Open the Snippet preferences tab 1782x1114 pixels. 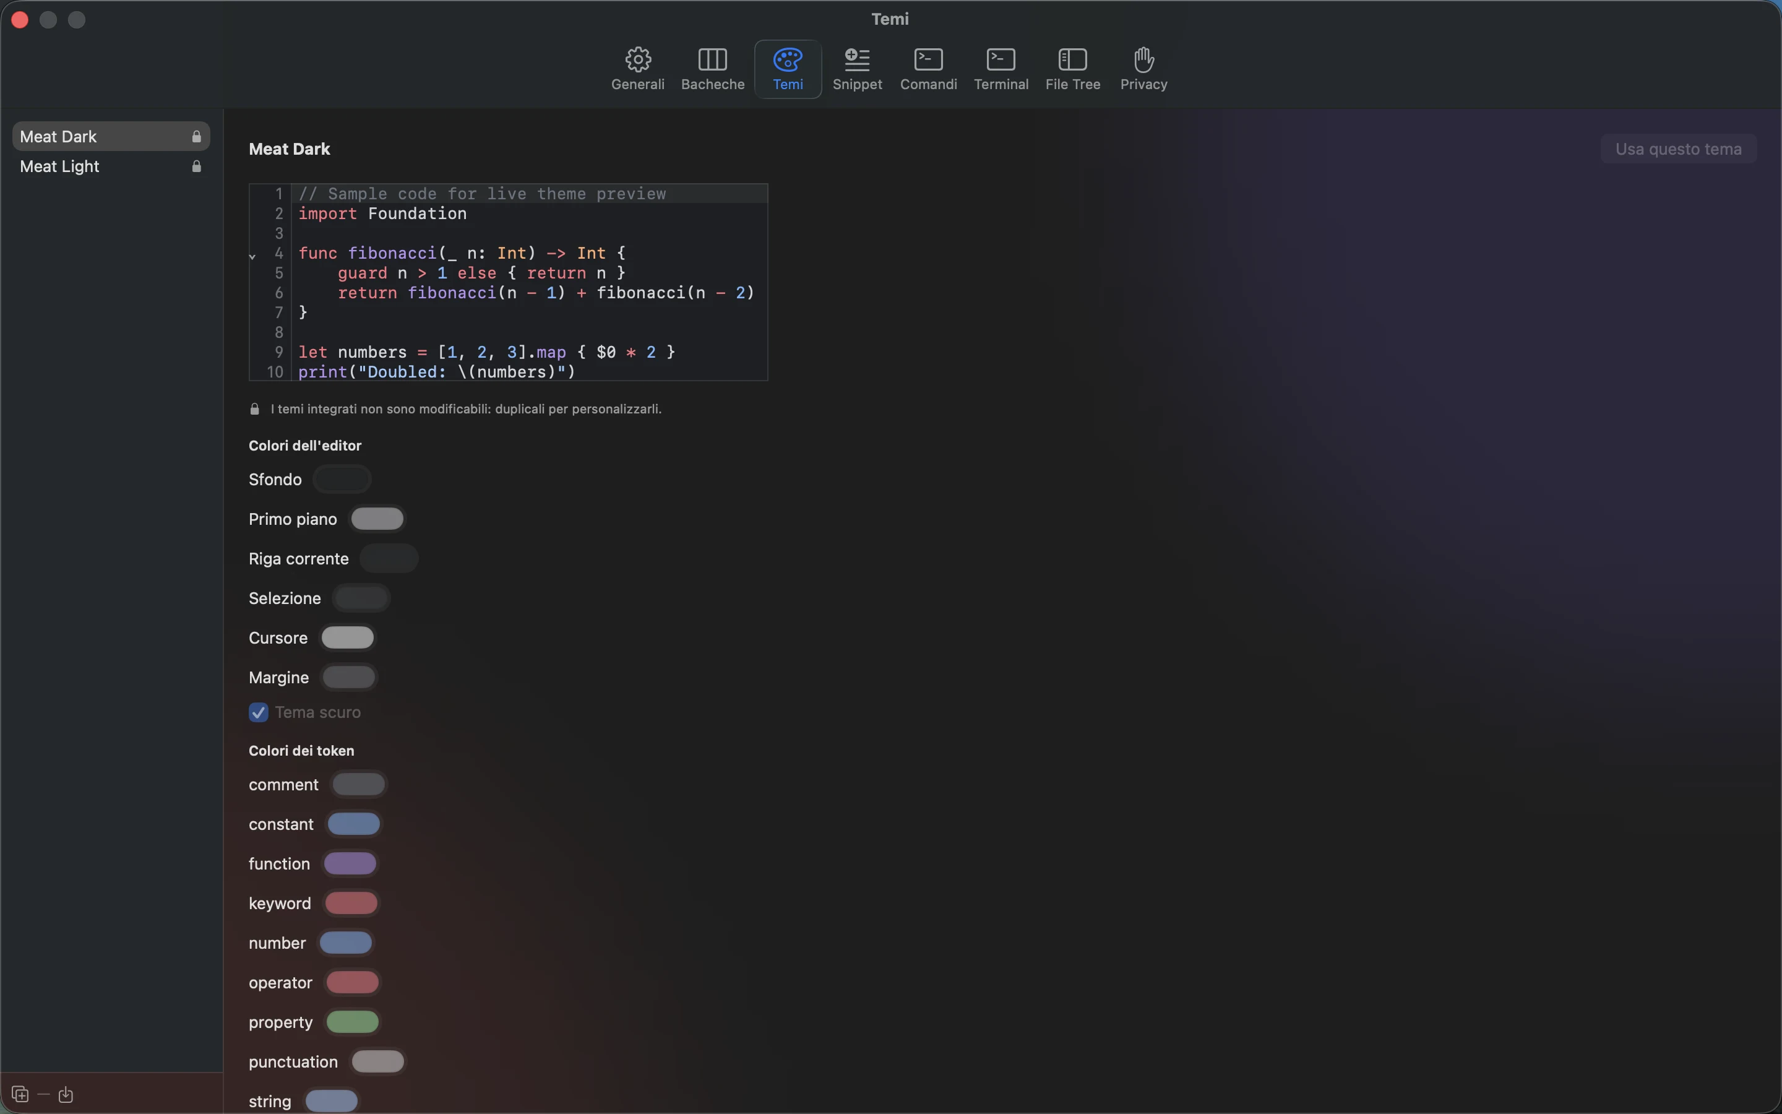[x=857, y=69]
